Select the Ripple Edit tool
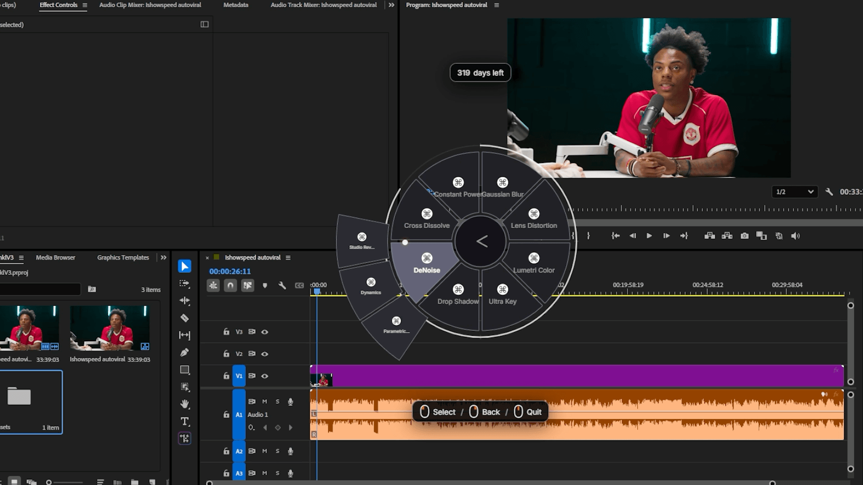Image resolution: width=863 pixels, height=485 pixels. (x=184, y=300)
